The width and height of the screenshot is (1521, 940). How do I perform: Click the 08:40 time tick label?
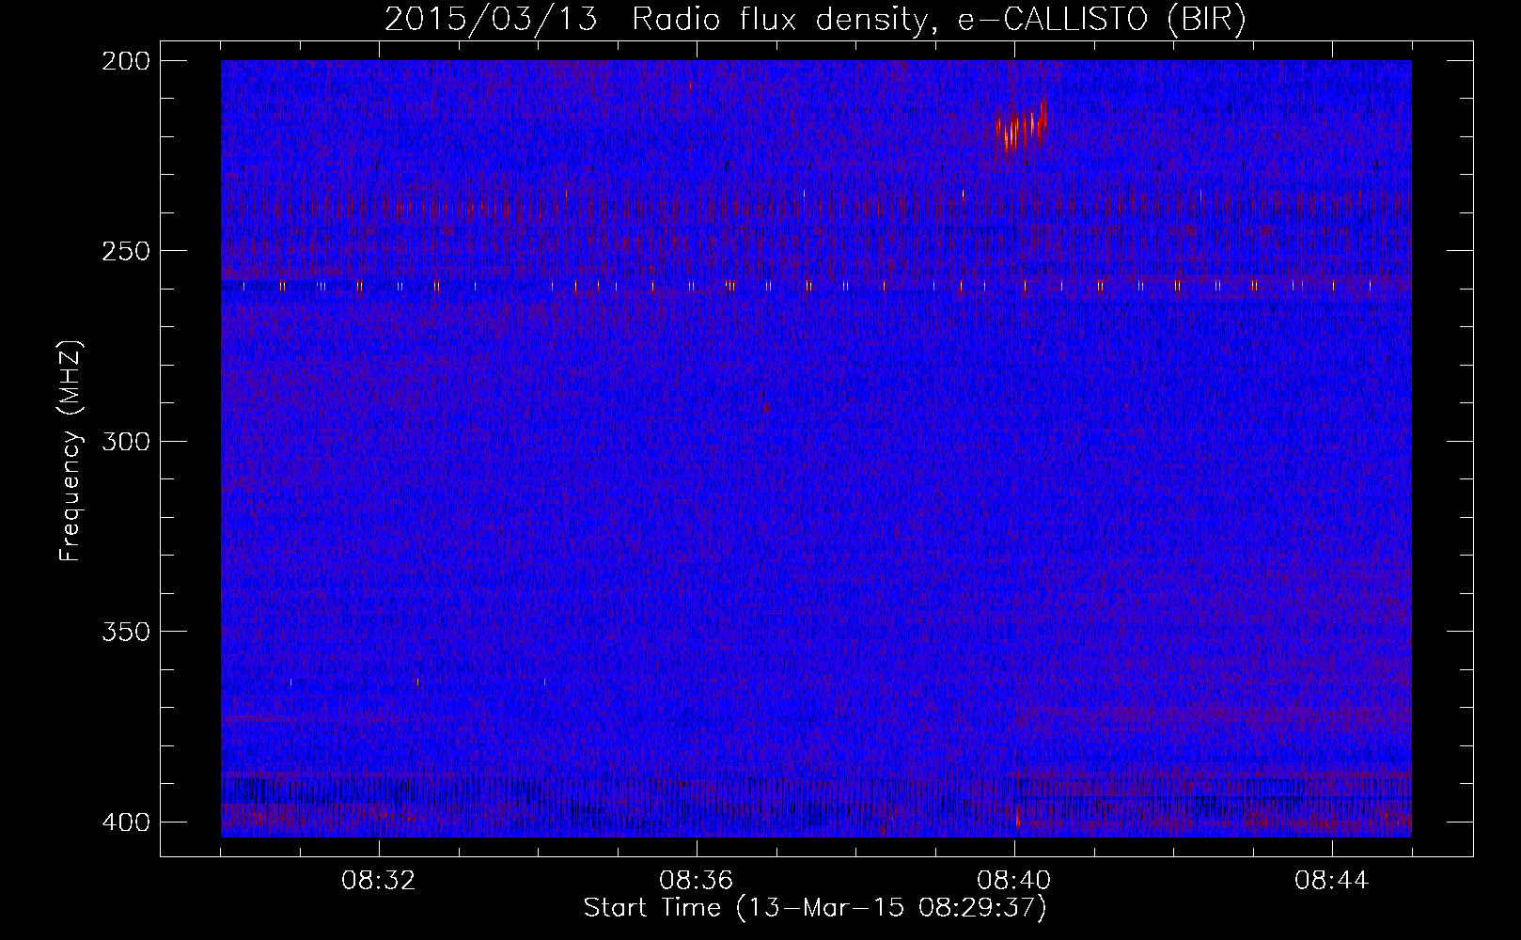(x=1013, y=881)
